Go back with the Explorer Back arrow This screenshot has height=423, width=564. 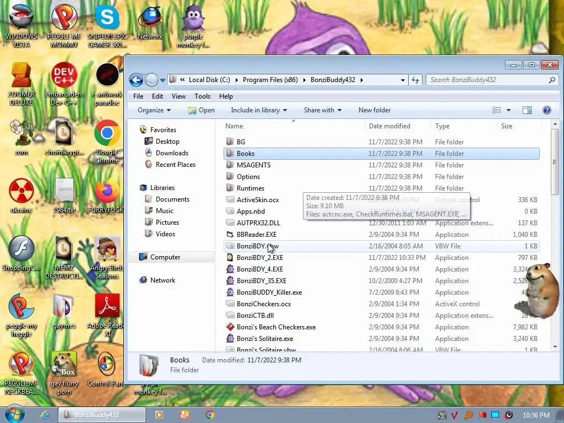(137, 80)
